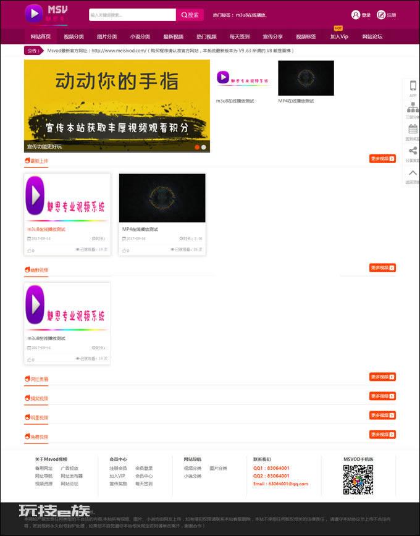Click the 更多视频 button in 免费视频 row
This screenshot has height=536, width=420.
click(x=382, y=435)
